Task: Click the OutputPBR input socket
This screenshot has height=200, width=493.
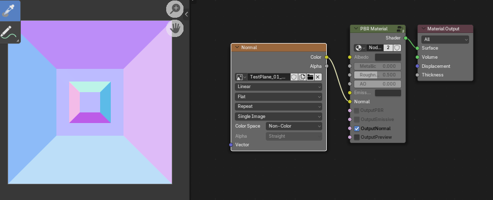Action: pos(350,110)
